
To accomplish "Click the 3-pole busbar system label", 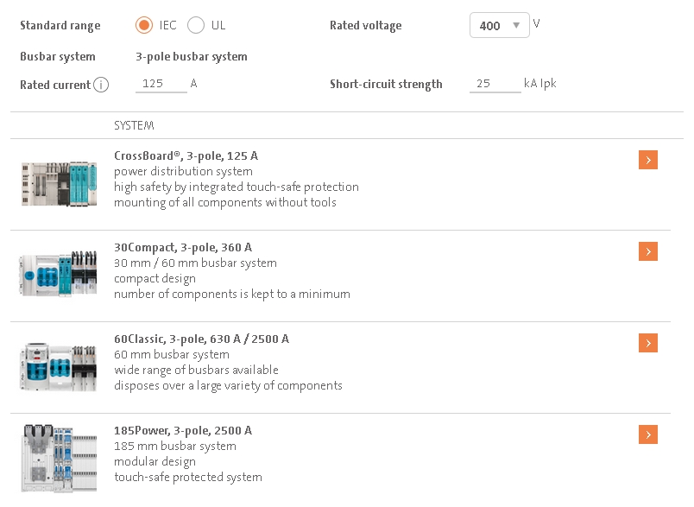I will [192, 57].
